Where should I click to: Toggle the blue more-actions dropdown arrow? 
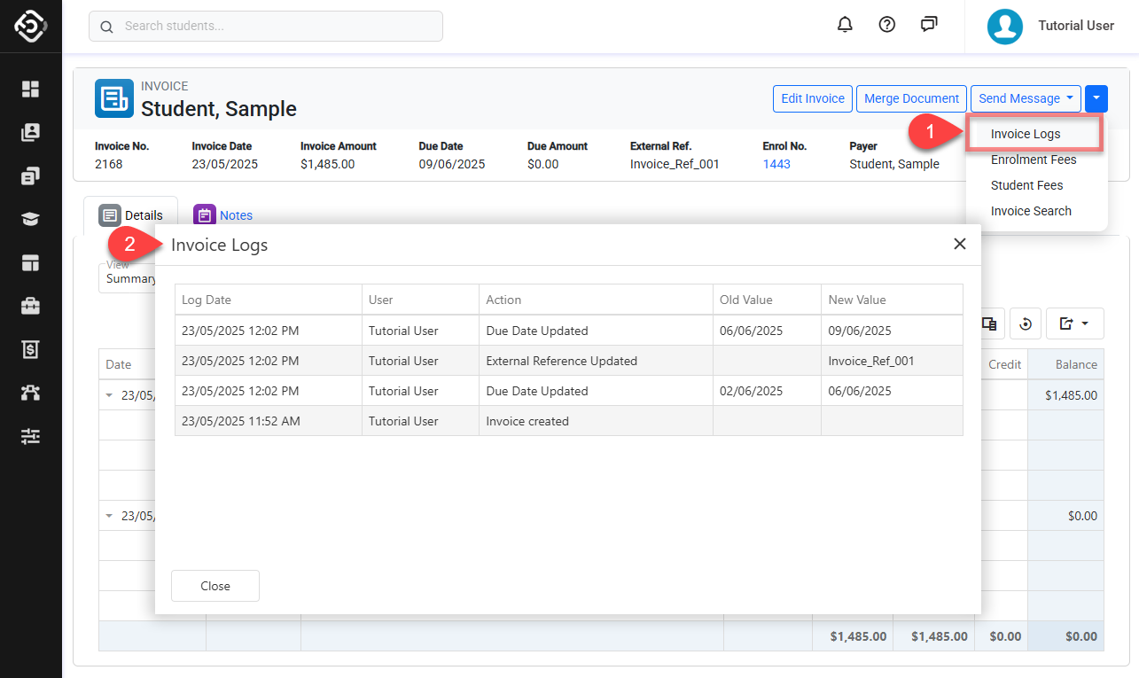point(1096,98)
